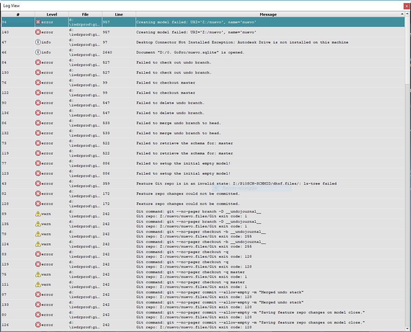Close the Log View window
411x332 pixels.
[407, 6]
